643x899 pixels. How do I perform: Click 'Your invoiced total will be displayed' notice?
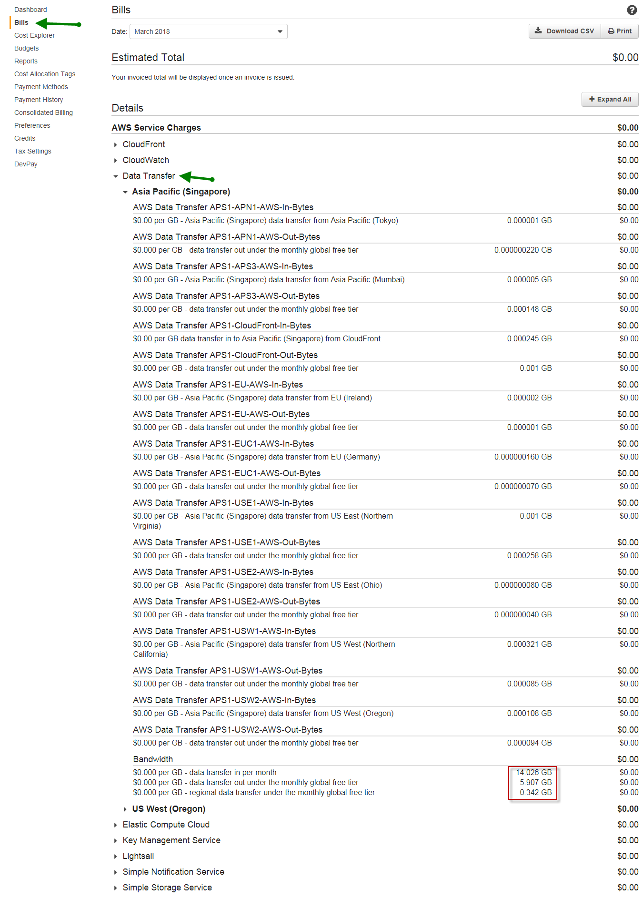(x=203, y=77)
